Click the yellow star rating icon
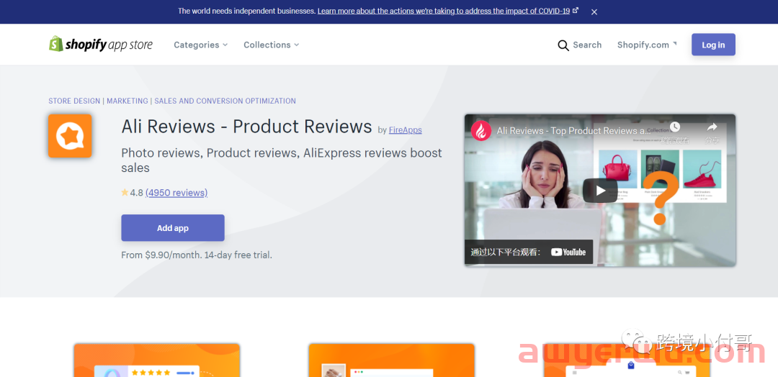Viewport: 778px width, 377px height. point(125,192)
